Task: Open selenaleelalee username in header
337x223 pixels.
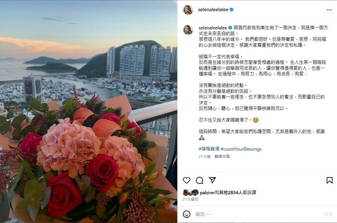Action: pos(213,10)
